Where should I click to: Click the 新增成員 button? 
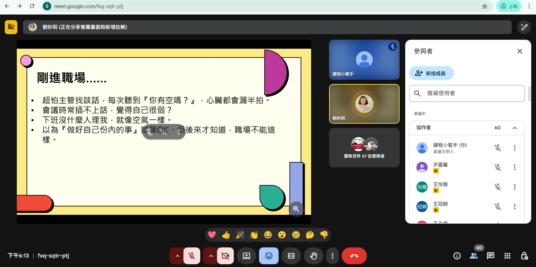431,73
